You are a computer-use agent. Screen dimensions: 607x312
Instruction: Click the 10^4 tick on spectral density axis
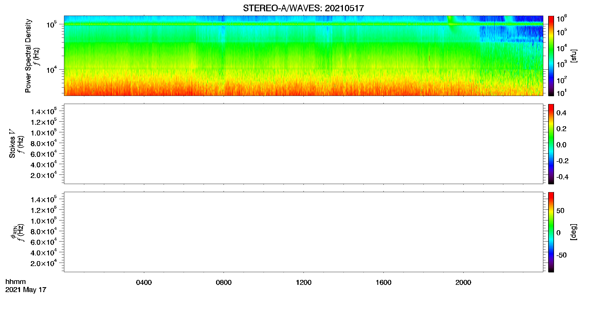coord(52,69)
